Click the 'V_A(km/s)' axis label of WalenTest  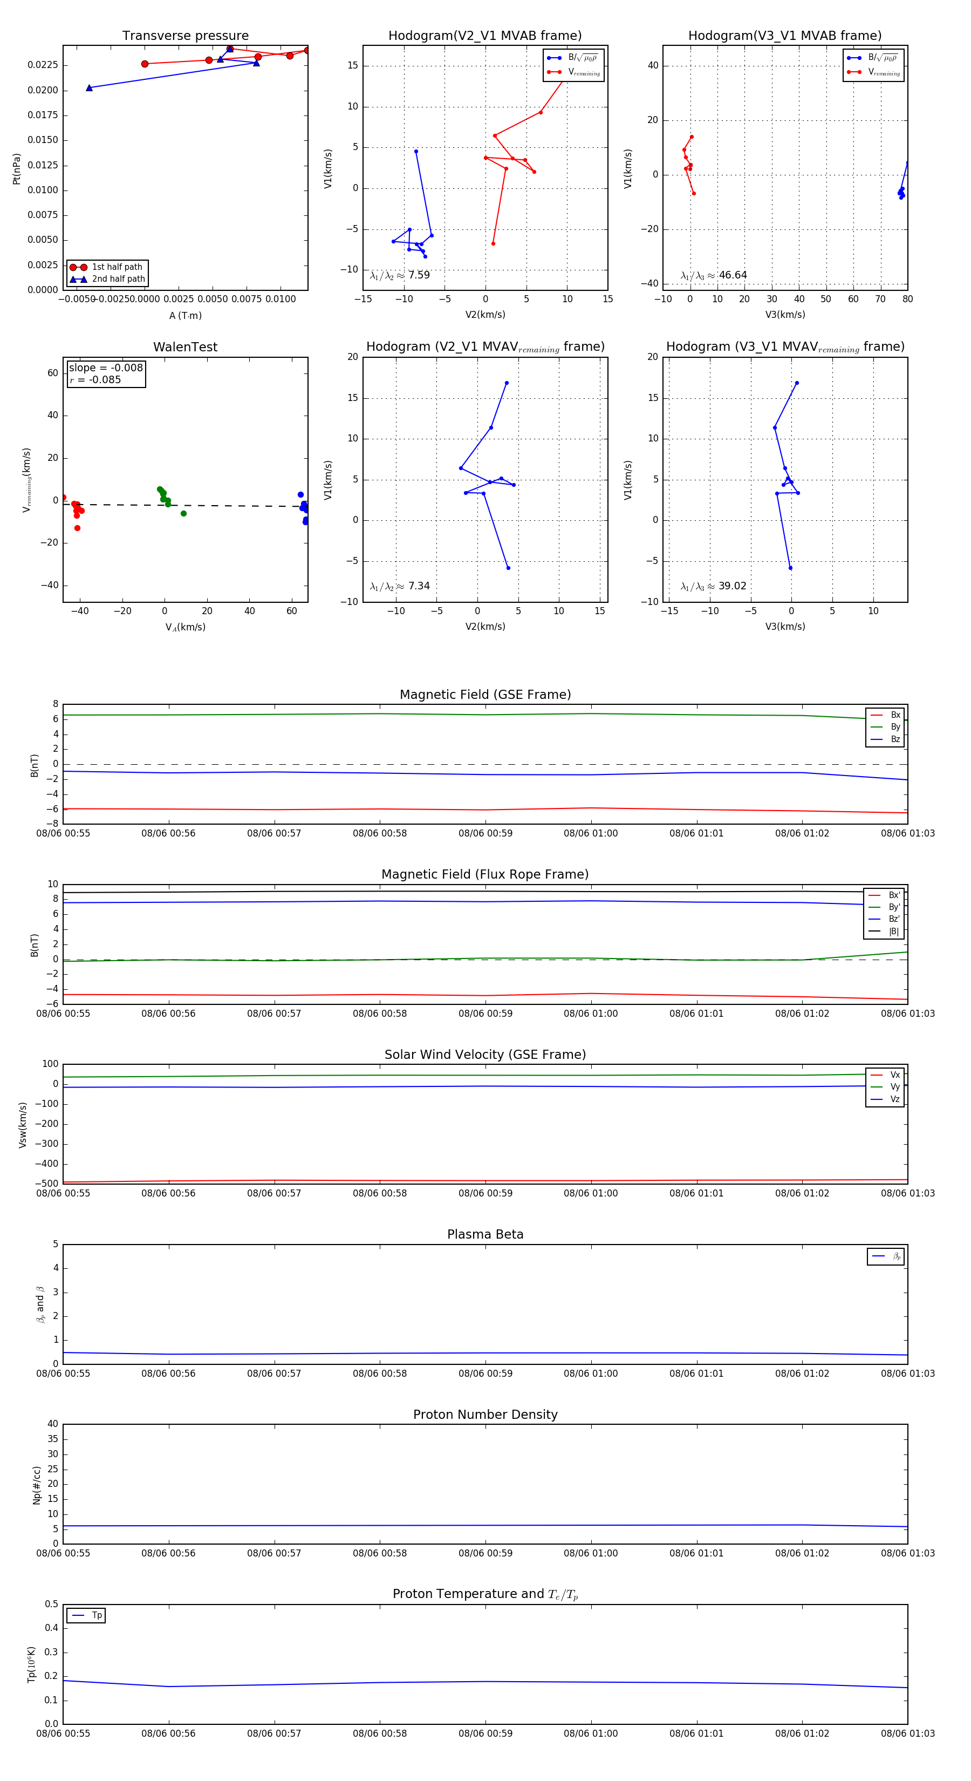coord(185,628)
